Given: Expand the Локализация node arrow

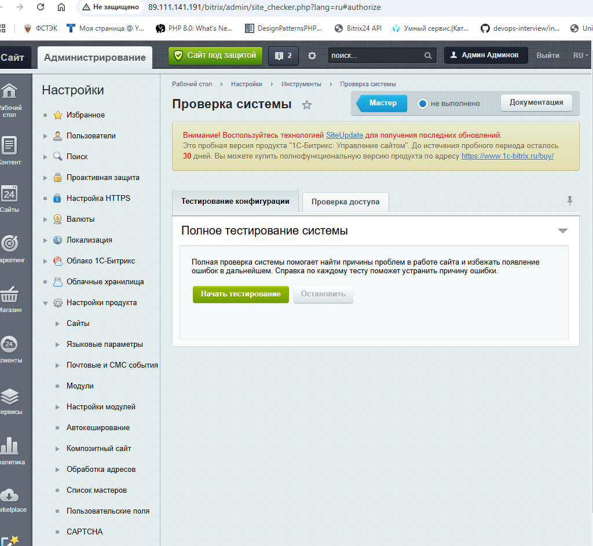Looking at the screenshot, I should point(45,240).
